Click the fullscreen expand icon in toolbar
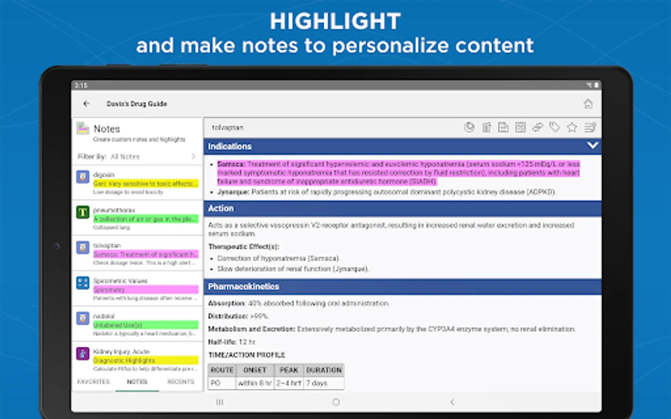Image resolution: width=671 pixels, height=419 pixels. tap(520, 127)
